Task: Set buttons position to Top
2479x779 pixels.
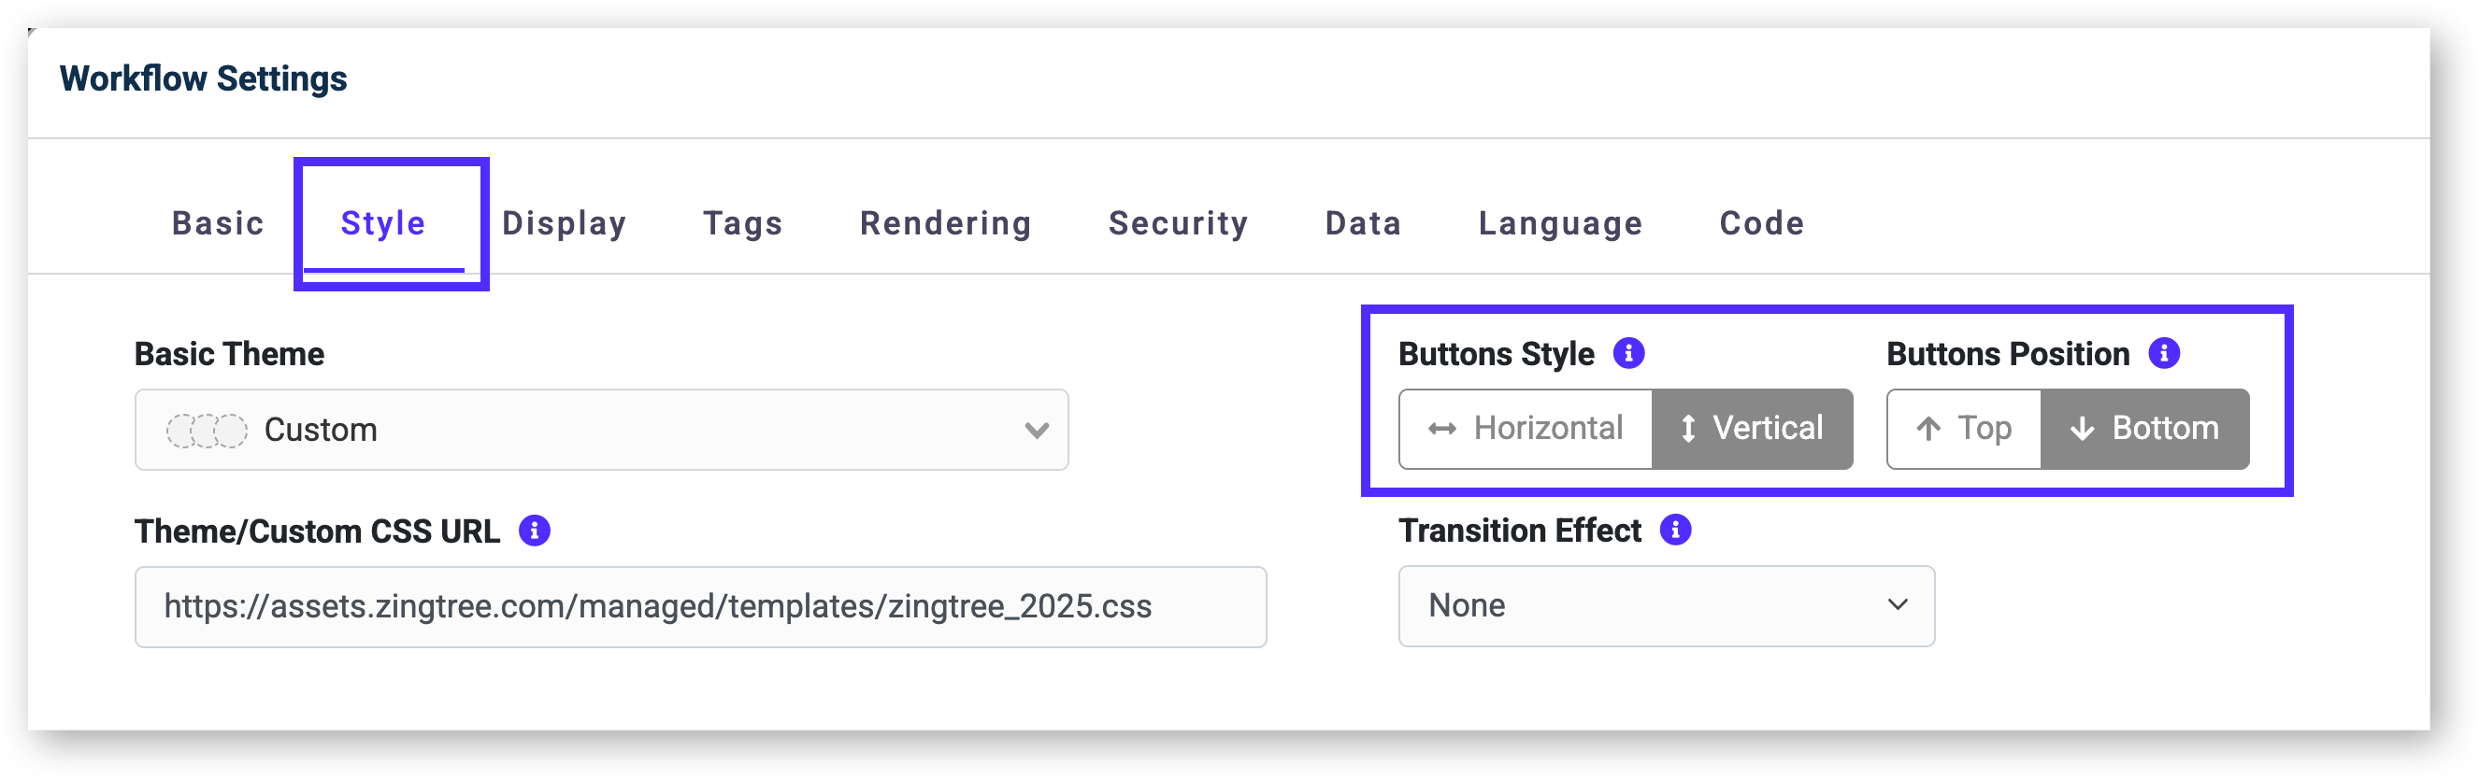Action: pos(1963,429)
